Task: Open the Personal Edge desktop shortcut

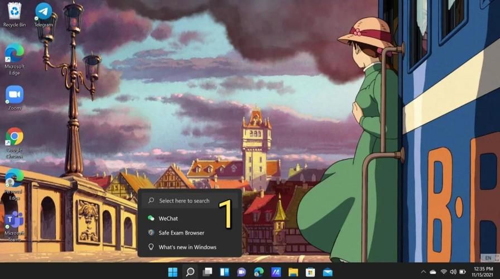Action: click(x=15, y=184)
